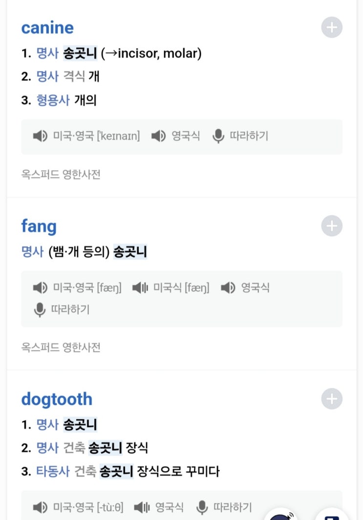
Task: Open the fang headword entry
Action: 39,226
